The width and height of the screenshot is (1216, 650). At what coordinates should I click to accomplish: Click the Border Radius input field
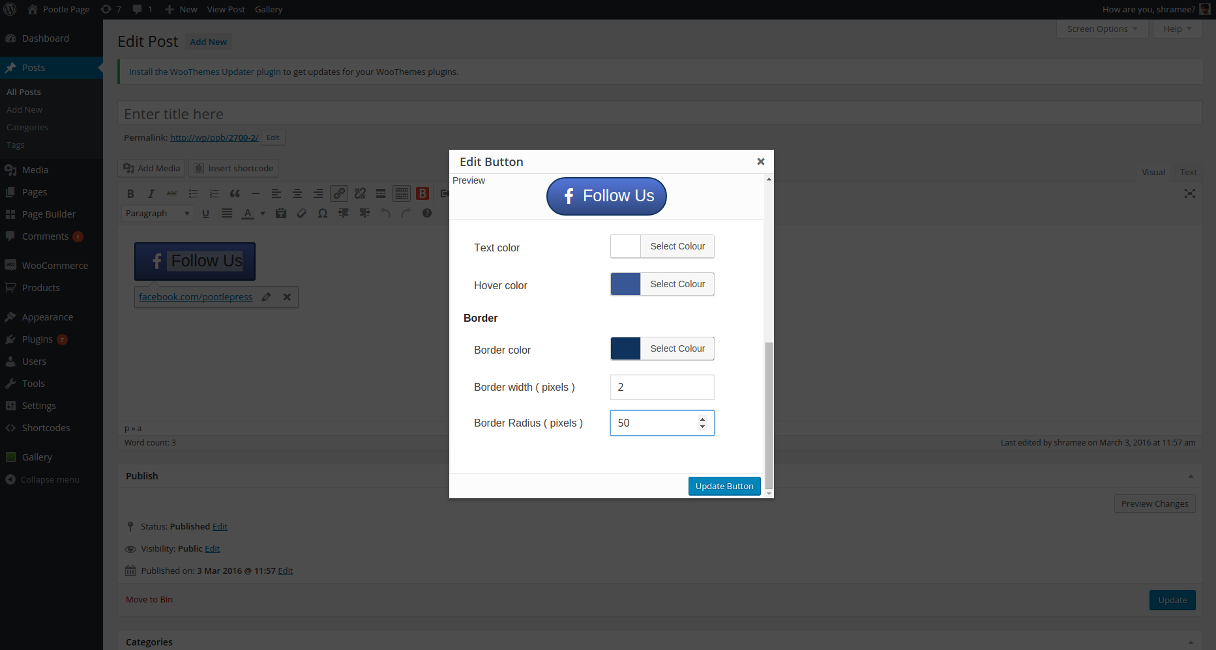(x=662, y=423)
